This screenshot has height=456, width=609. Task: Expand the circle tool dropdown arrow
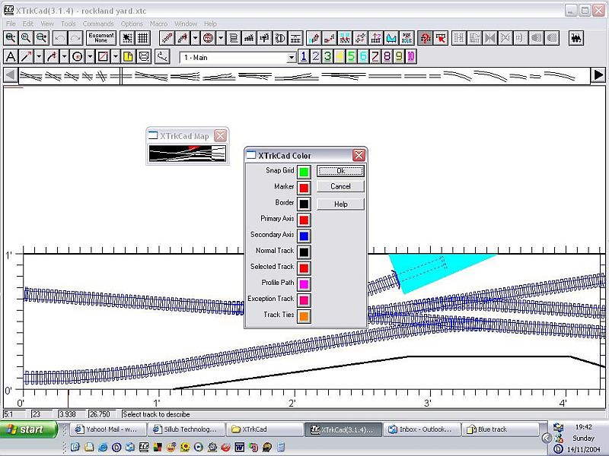point(89,56)
